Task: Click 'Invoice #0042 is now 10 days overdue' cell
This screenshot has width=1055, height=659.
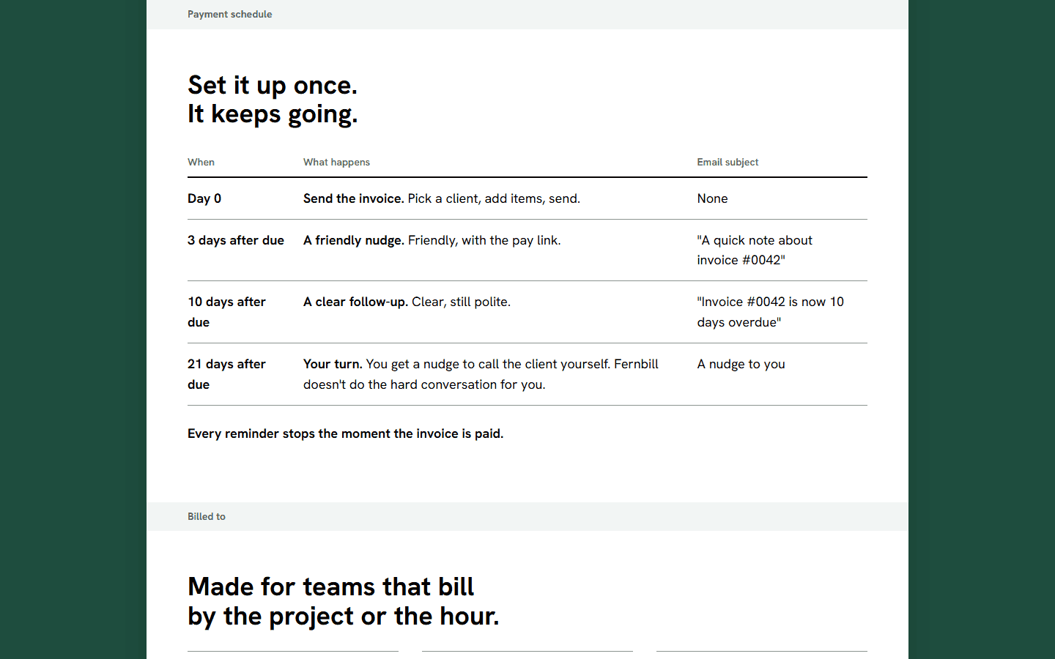Action: pos(770,312)
